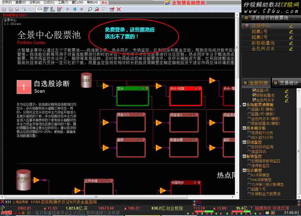Collapse 板块监控 tree group
This screenshot has height=216, width=301.
click(x=244, y=157)
